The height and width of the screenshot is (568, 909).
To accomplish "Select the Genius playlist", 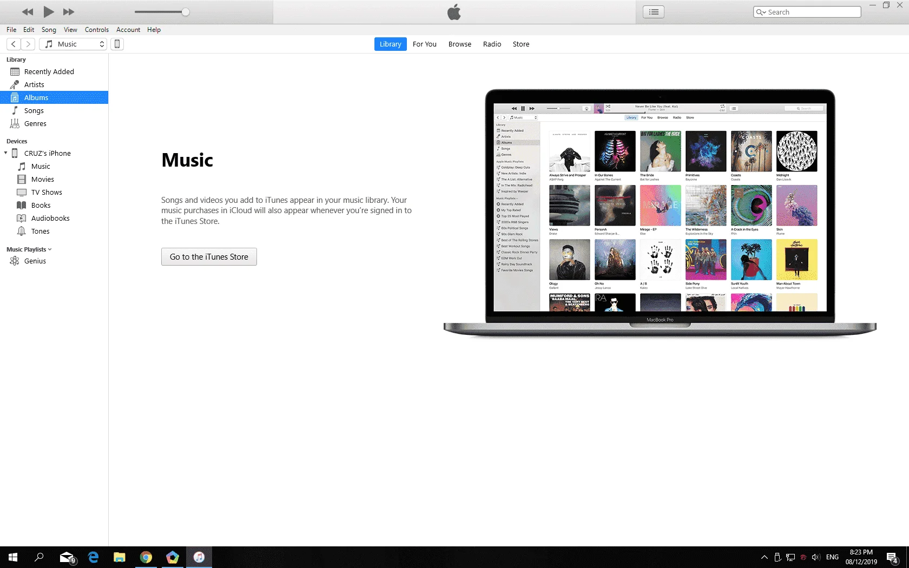I will (x=54, y=261).
